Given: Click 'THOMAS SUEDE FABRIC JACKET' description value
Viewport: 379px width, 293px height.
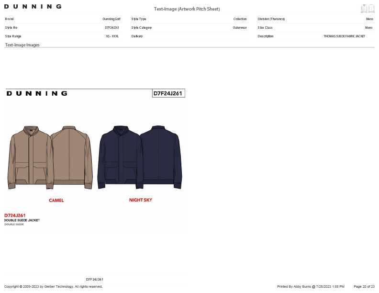Looking at the screenshot, I should click(344, 36).
